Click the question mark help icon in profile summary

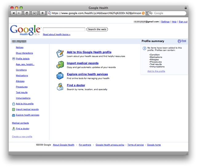pos(144,48)
